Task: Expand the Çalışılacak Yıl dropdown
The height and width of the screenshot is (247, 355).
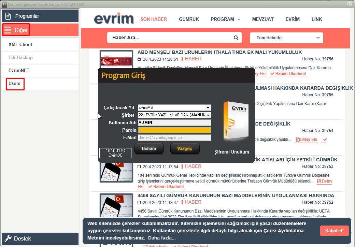Action: [208, 108]
